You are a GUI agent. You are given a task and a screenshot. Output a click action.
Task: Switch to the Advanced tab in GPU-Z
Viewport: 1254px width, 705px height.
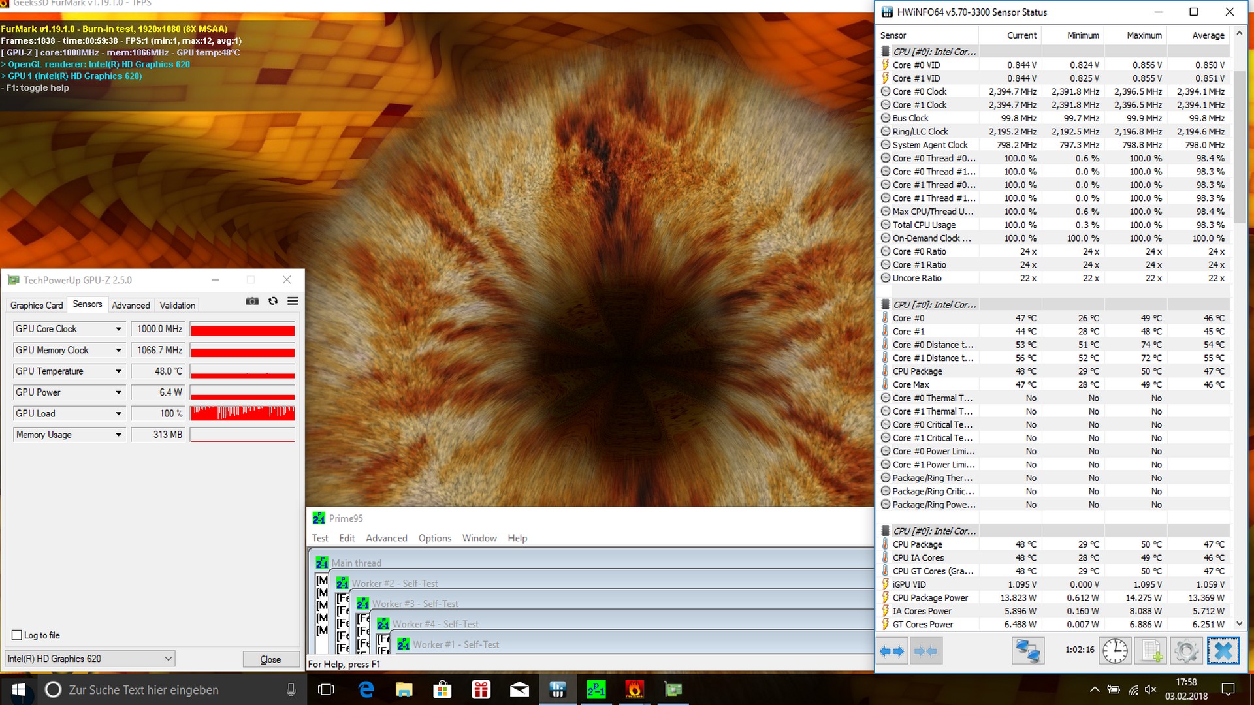pos(131,305)
